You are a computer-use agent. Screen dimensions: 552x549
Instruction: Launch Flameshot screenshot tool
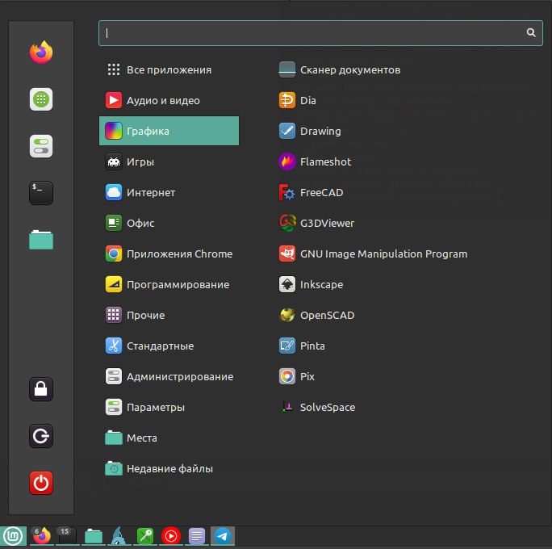click(x=315, y=161)
